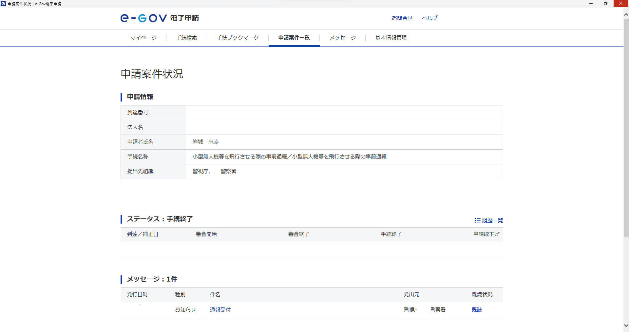This screenshot has height=332, width=629.
Task: Click the list icon beside 履歴一覧
Action: tap(477, 220)
